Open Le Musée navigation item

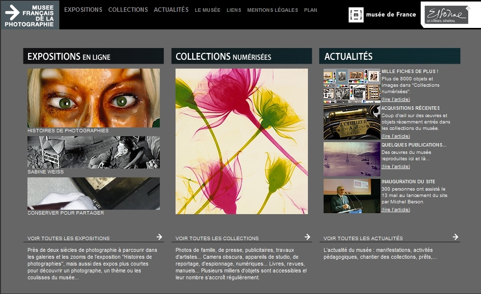(207, 10)
